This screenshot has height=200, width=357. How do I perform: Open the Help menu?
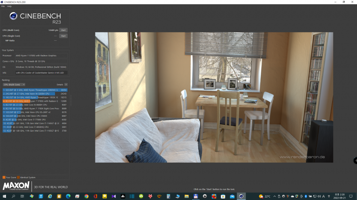(9, 7)
